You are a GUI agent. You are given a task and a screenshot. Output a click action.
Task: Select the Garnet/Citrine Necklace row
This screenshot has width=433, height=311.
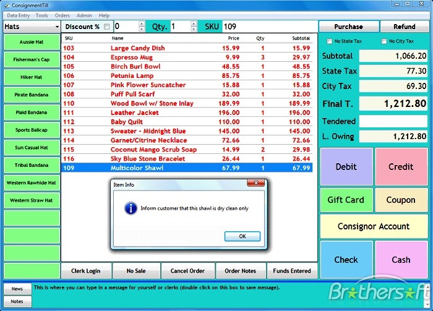187,140
